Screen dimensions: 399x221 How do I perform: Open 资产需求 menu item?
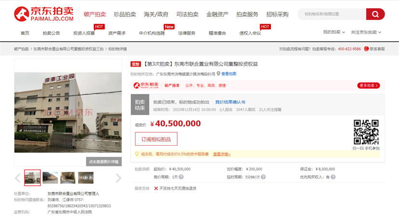pos(117,33)
